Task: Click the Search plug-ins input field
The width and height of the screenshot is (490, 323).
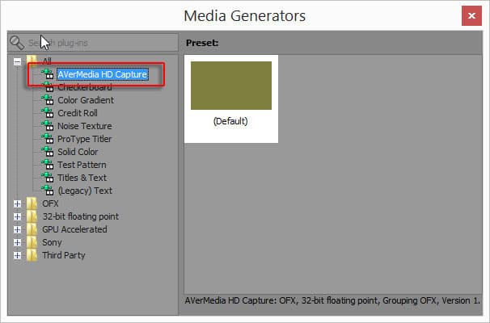Action: pos(93,43)
